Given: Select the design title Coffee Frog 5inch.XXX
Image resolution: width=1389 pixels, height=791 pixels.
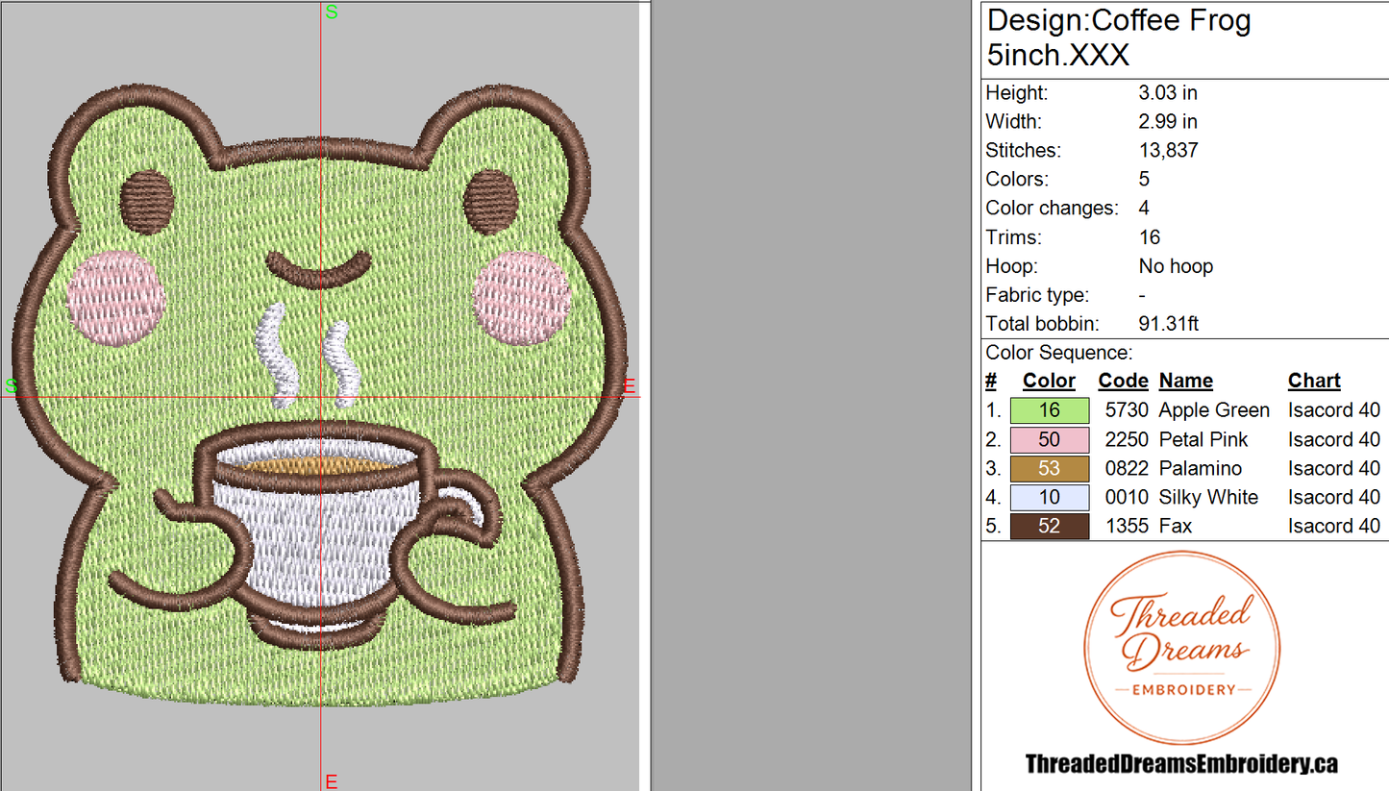Looking at the screenshot, I should (x=1119, y=37).
